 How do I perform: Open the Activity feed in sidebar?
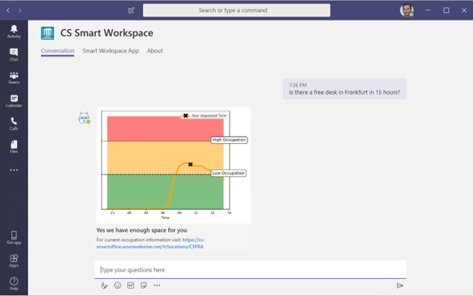point(14,32)
